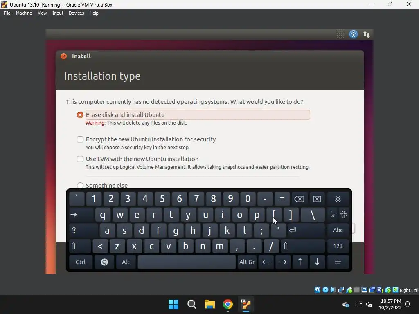Open the Machine menu
This screenshot has width=419, height=314.
(24, 13)
